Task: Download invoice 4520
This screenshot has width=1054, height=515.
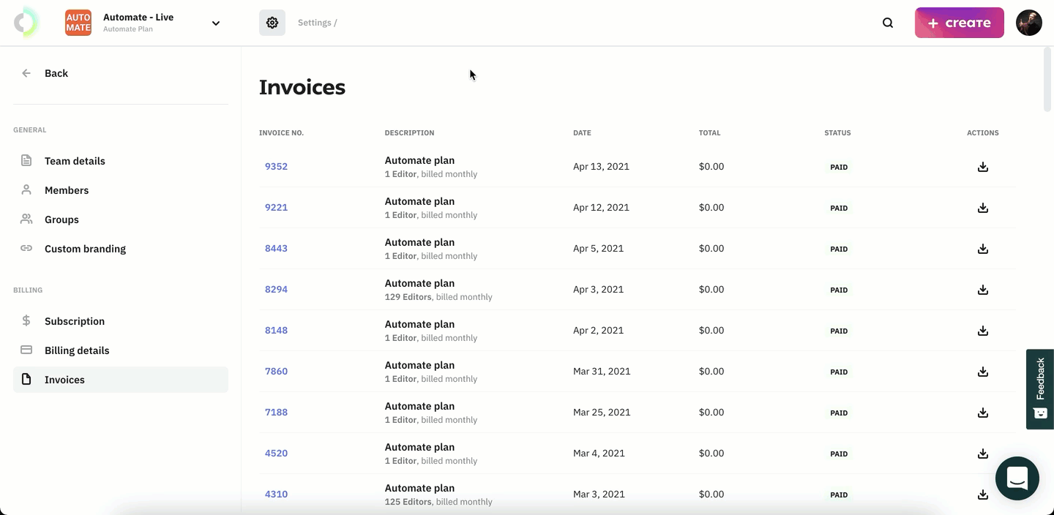Action: point(983,454)
